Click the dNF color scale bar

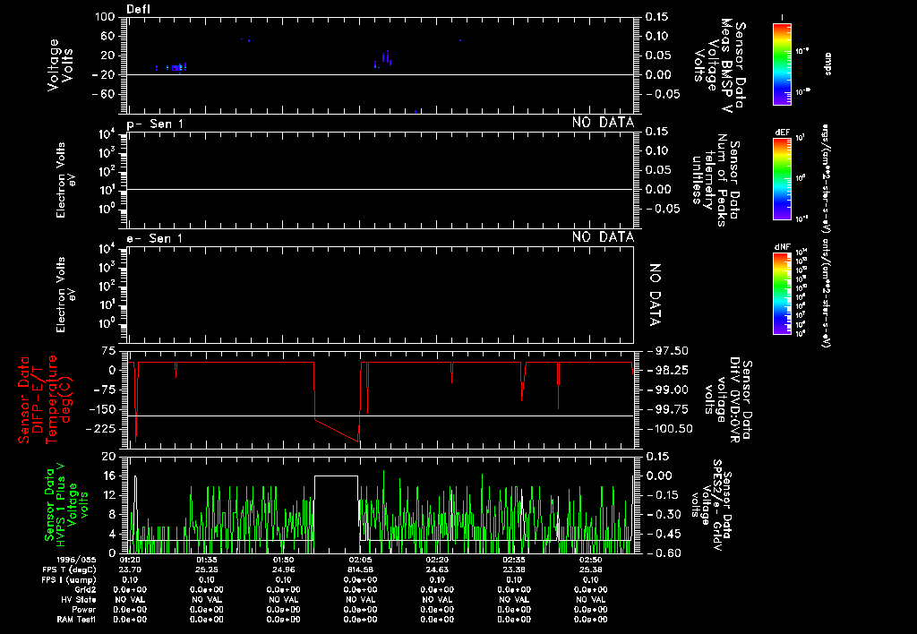783,293
